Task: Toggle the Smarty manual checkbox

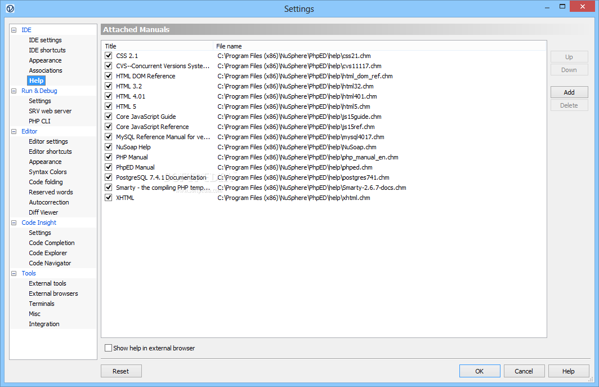Action: [x=109, y=188]
